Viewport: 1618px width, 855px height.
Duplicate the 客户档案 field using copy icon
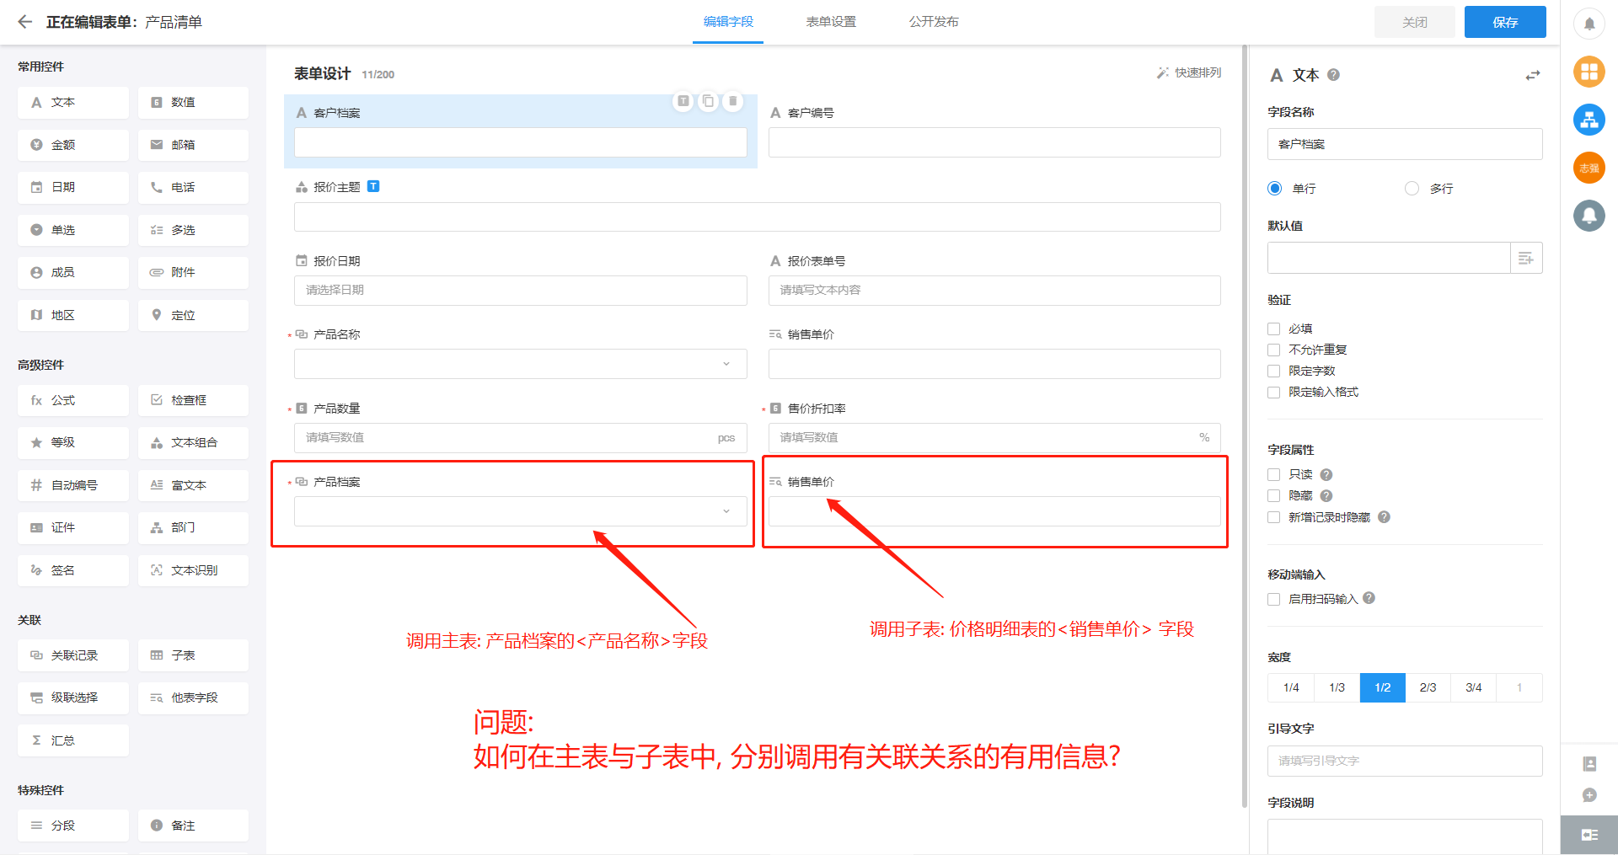tap(709, 101)
